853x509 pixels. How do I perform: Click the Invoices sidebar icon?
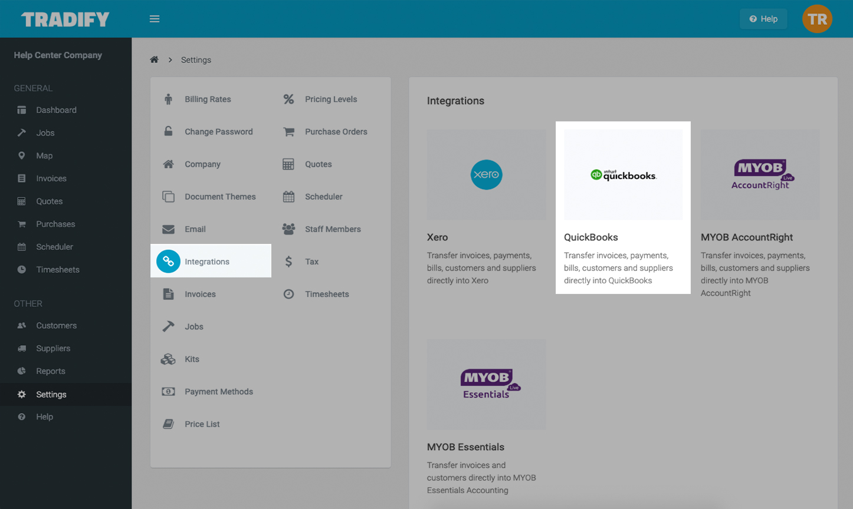click(21, 179)
